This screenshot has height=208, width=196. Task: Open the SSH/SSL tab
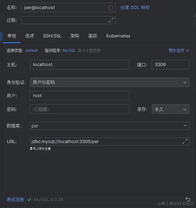[x=52, y=36]
